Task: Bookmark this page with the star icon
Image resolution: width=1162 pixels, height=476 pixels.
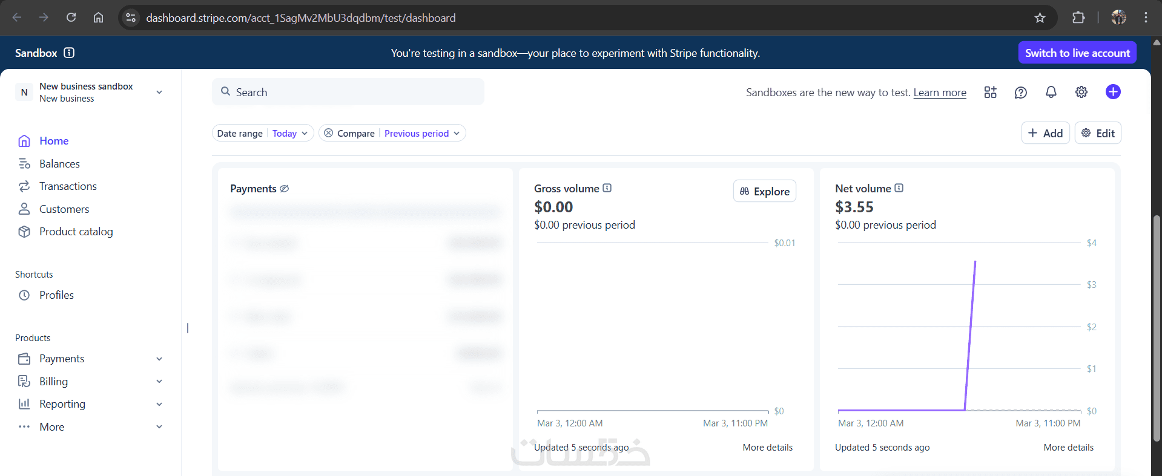Action: coord(1040,18)
